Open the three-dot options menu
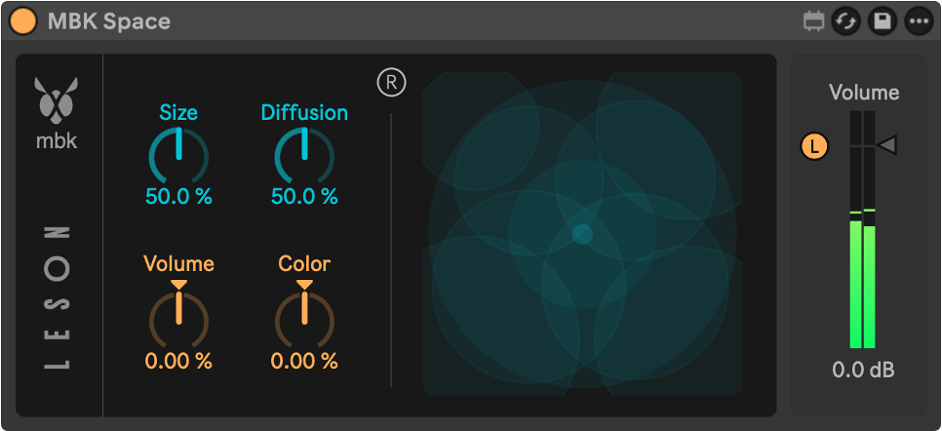This screenshot has width=942, height=431. (x=920, y=21)
